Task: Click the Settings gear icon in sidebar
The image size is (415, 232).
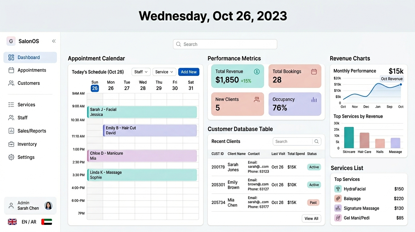Action: pos(11,157)
